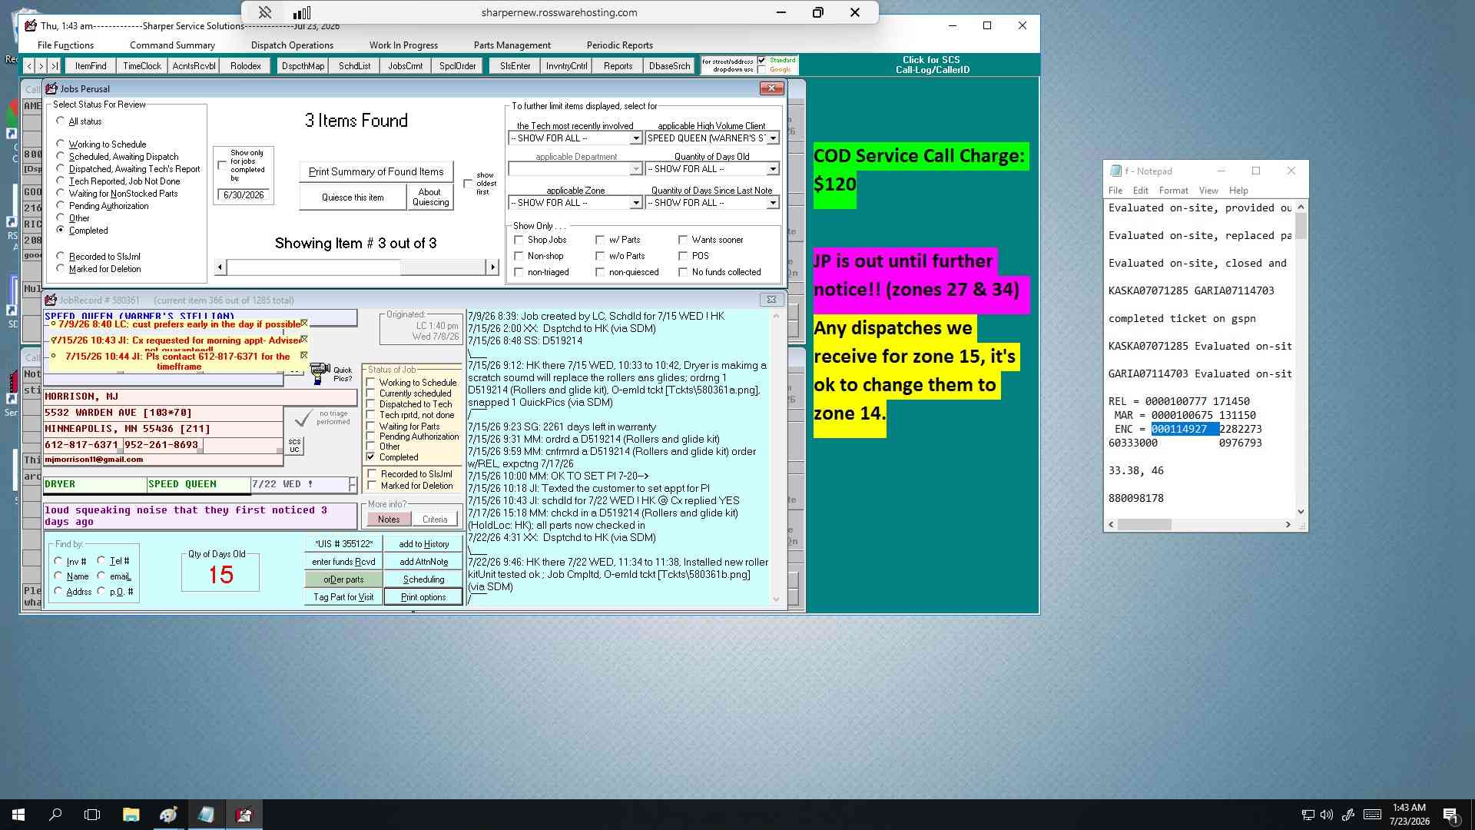
Task: Expand the applicable High Volume Client dropdown
Action: click(773, 138)
